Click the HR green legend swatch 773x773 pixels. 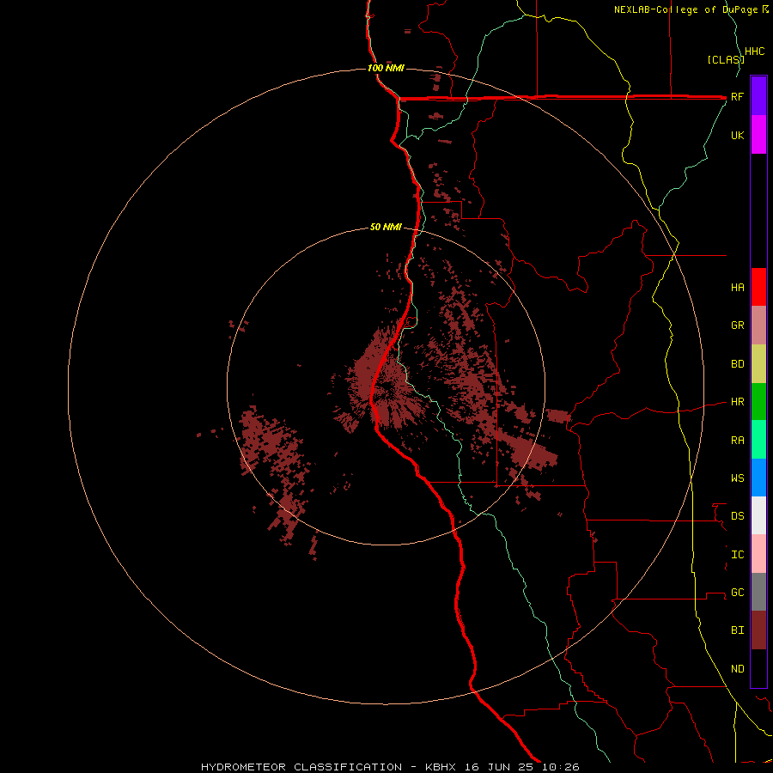click(758, 402)
